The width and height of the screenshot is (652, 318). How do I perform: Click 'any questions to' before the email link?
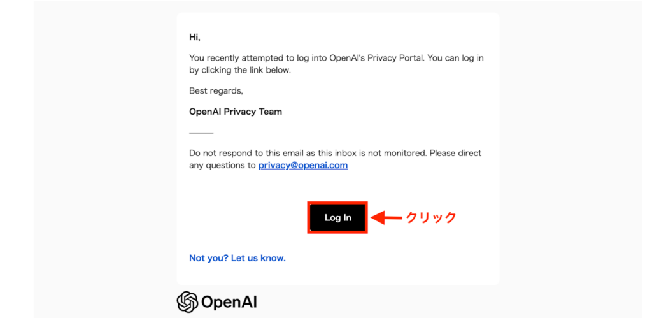tap(222, 166)
